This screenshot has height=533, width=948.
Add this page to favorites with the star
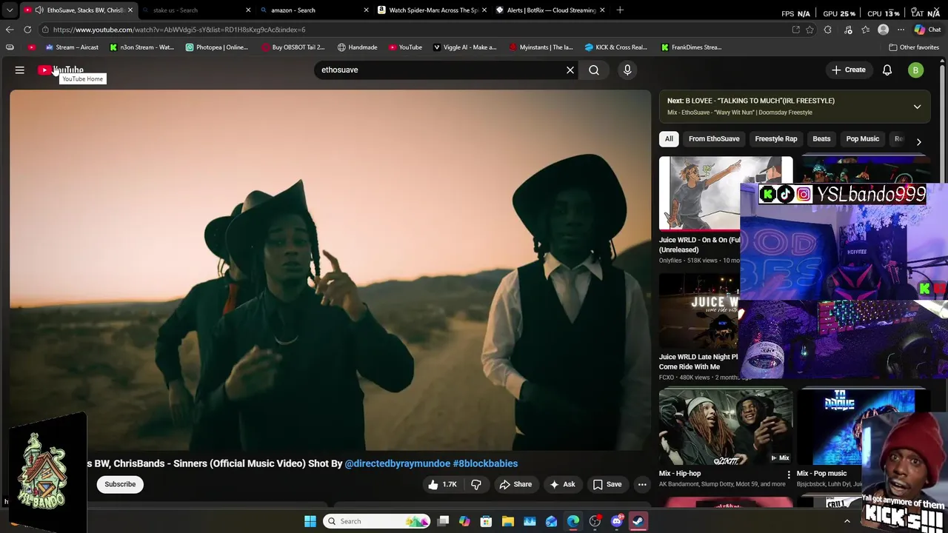(x=810, y=30)
